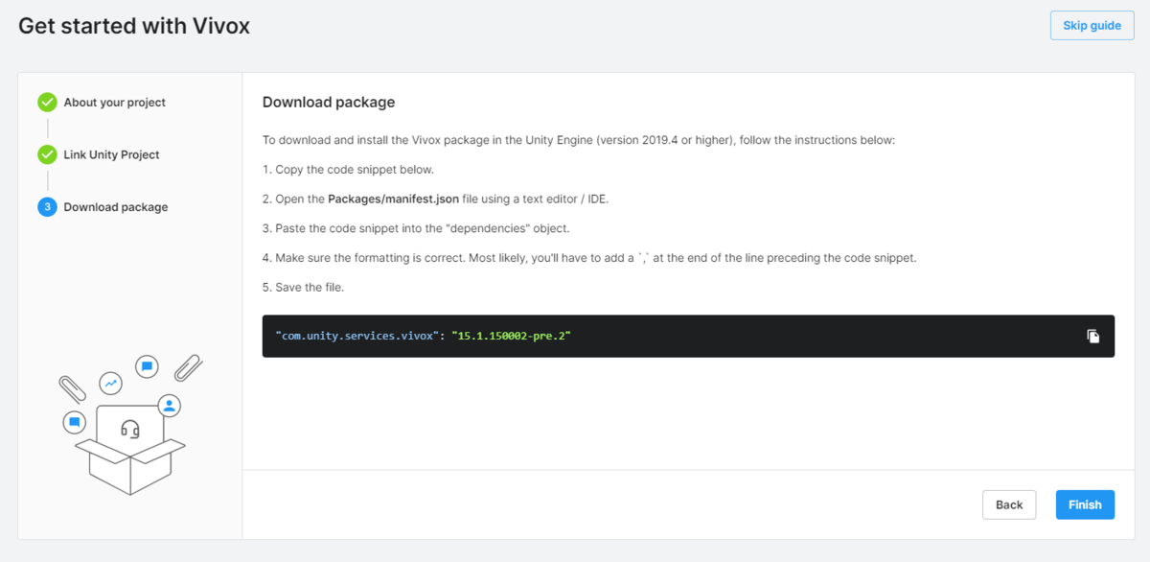
Task: Select the Download package step label
Action: tap(115, 207)
